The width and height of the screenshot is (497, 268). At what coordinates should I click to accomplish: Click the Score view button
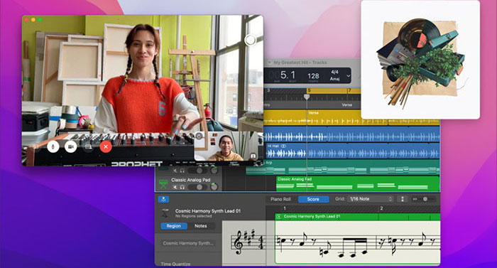313,199
